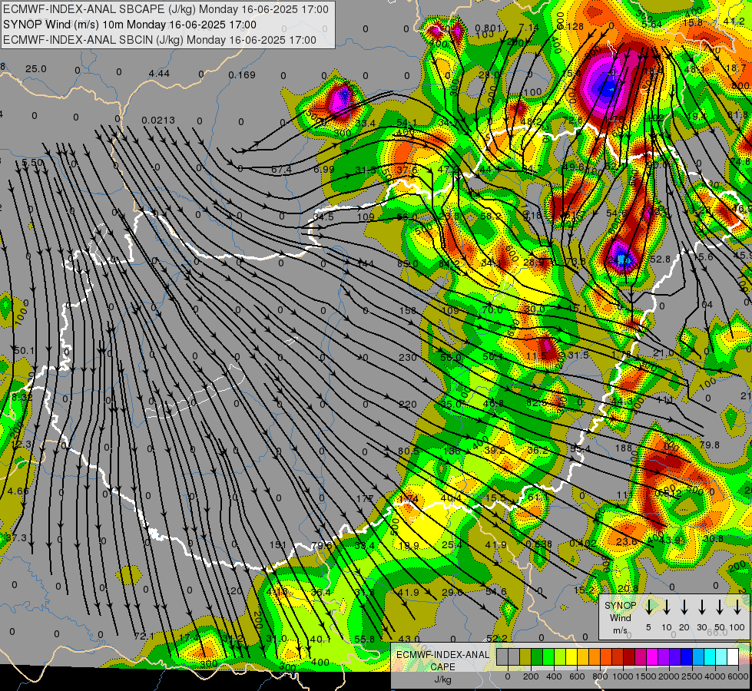Click the 6.99 value on the map
This screenshot has width=752, height=691.
324,169
